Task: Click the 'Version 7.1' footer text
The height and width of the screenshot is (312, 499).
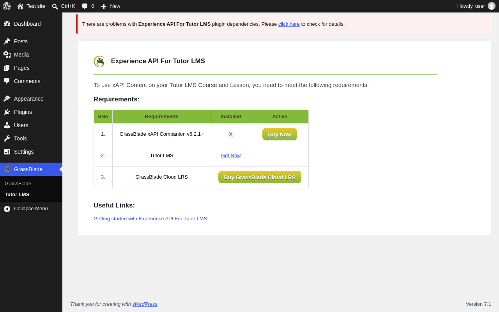Action: 478,304
